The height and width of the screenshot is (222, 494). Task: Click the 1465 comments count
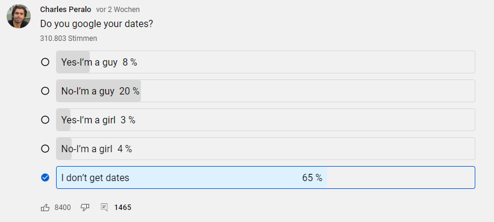122,208
